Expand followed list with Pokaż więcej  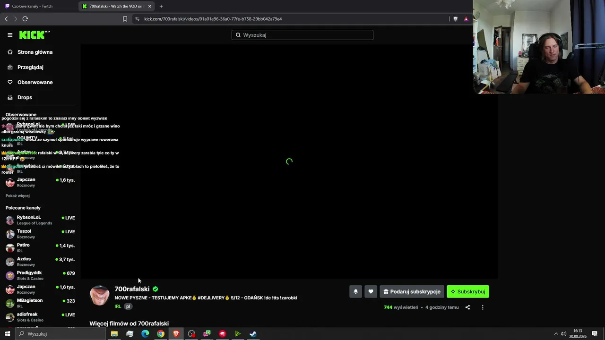click(17, 195)
